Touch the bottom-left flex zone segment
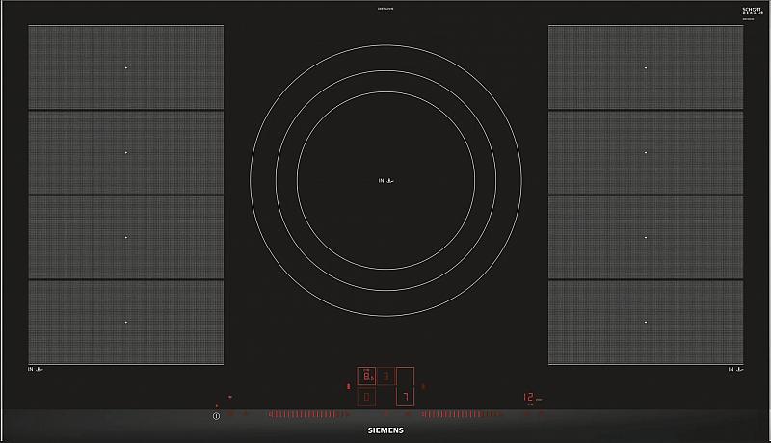771x443 pixels. tap(126, 322)
